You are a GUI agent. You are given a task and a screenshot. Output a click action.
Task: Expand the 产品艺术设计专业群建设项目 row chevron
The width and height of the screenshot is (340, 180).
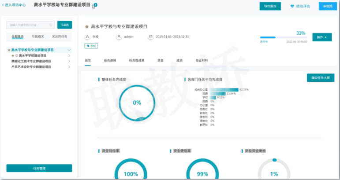point(69,67)
